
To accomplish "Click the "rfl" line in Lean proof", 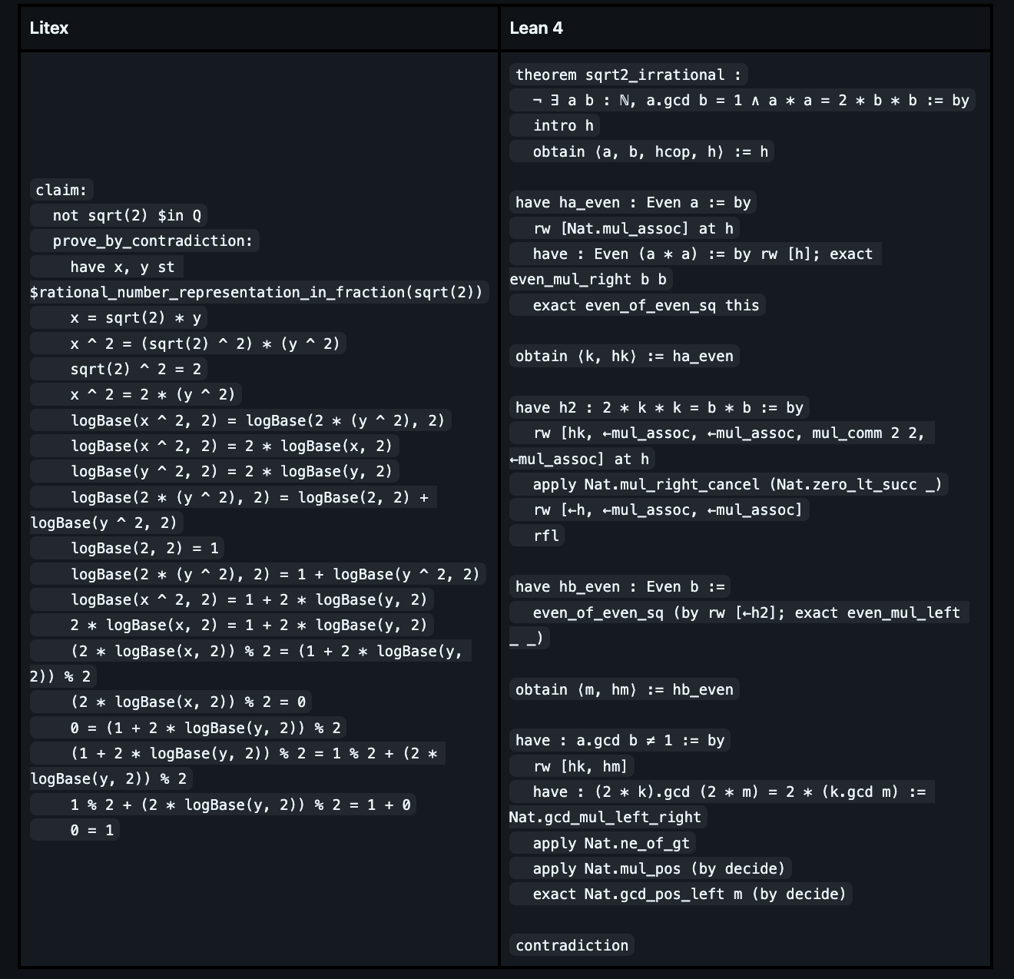I will tap(546, 536).
